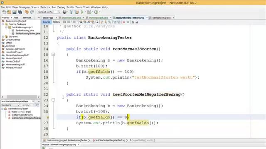Open the File menu
The height and width of the screenshot is (149, 266).
(x=3, y=7)
